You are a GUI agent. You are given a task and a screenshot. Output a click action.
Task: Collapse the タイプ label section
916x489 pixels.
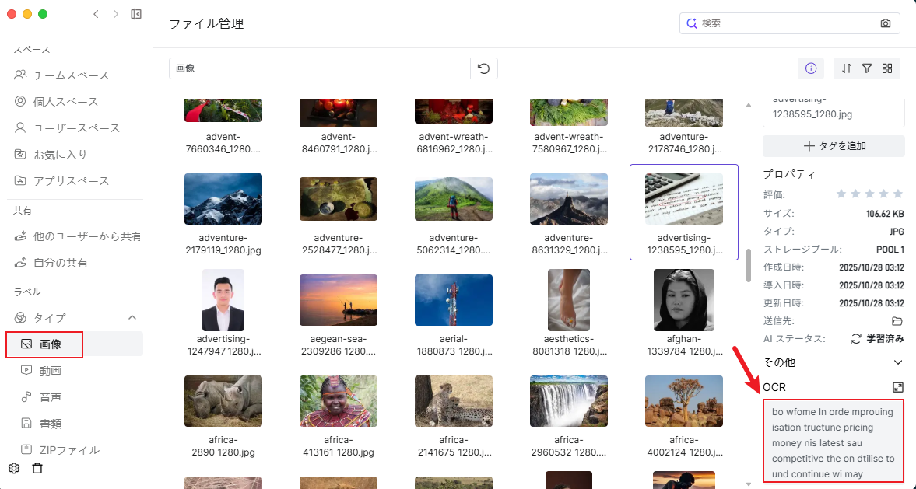click(132, 317)
